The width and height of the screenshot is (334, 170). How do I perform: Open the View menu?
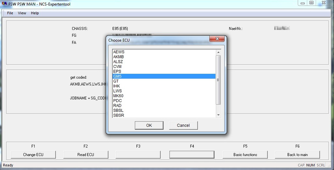22,13
